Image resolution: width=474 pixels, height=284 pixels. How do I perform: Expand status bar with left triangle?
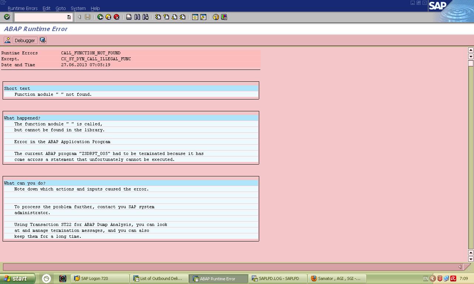coord(460,267)
